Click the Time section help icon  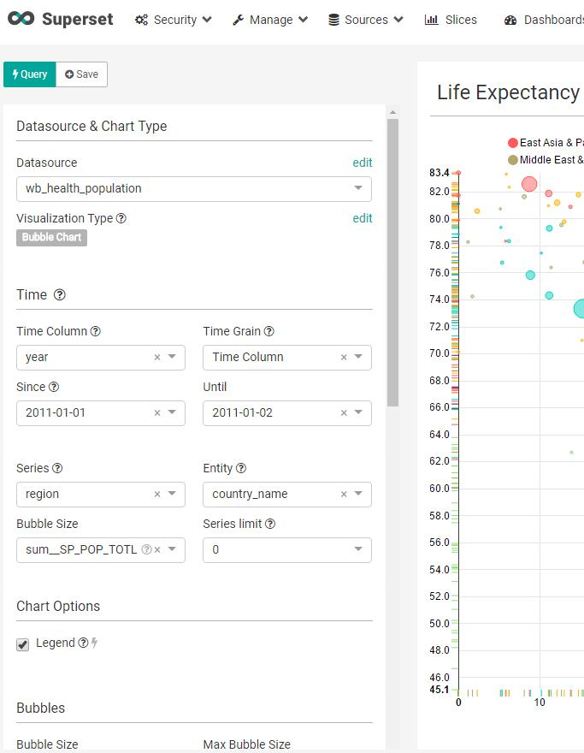point(60,295)
